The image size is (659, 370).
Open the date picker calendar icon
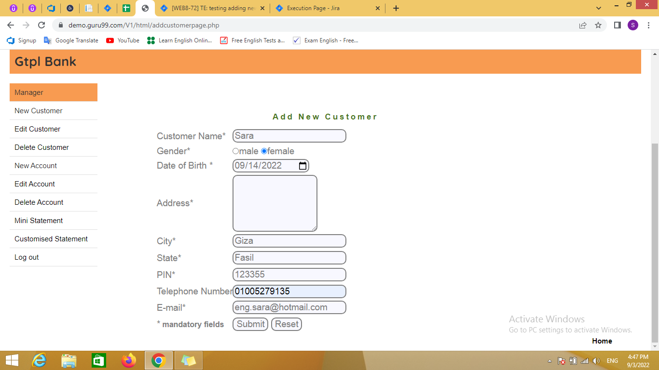pyautogui.click(x=302, y=166)
